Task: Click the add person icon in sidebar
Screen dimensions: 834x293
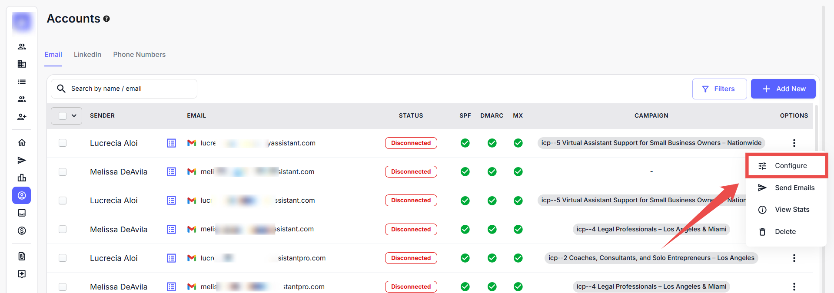Action: pos(22,117)
